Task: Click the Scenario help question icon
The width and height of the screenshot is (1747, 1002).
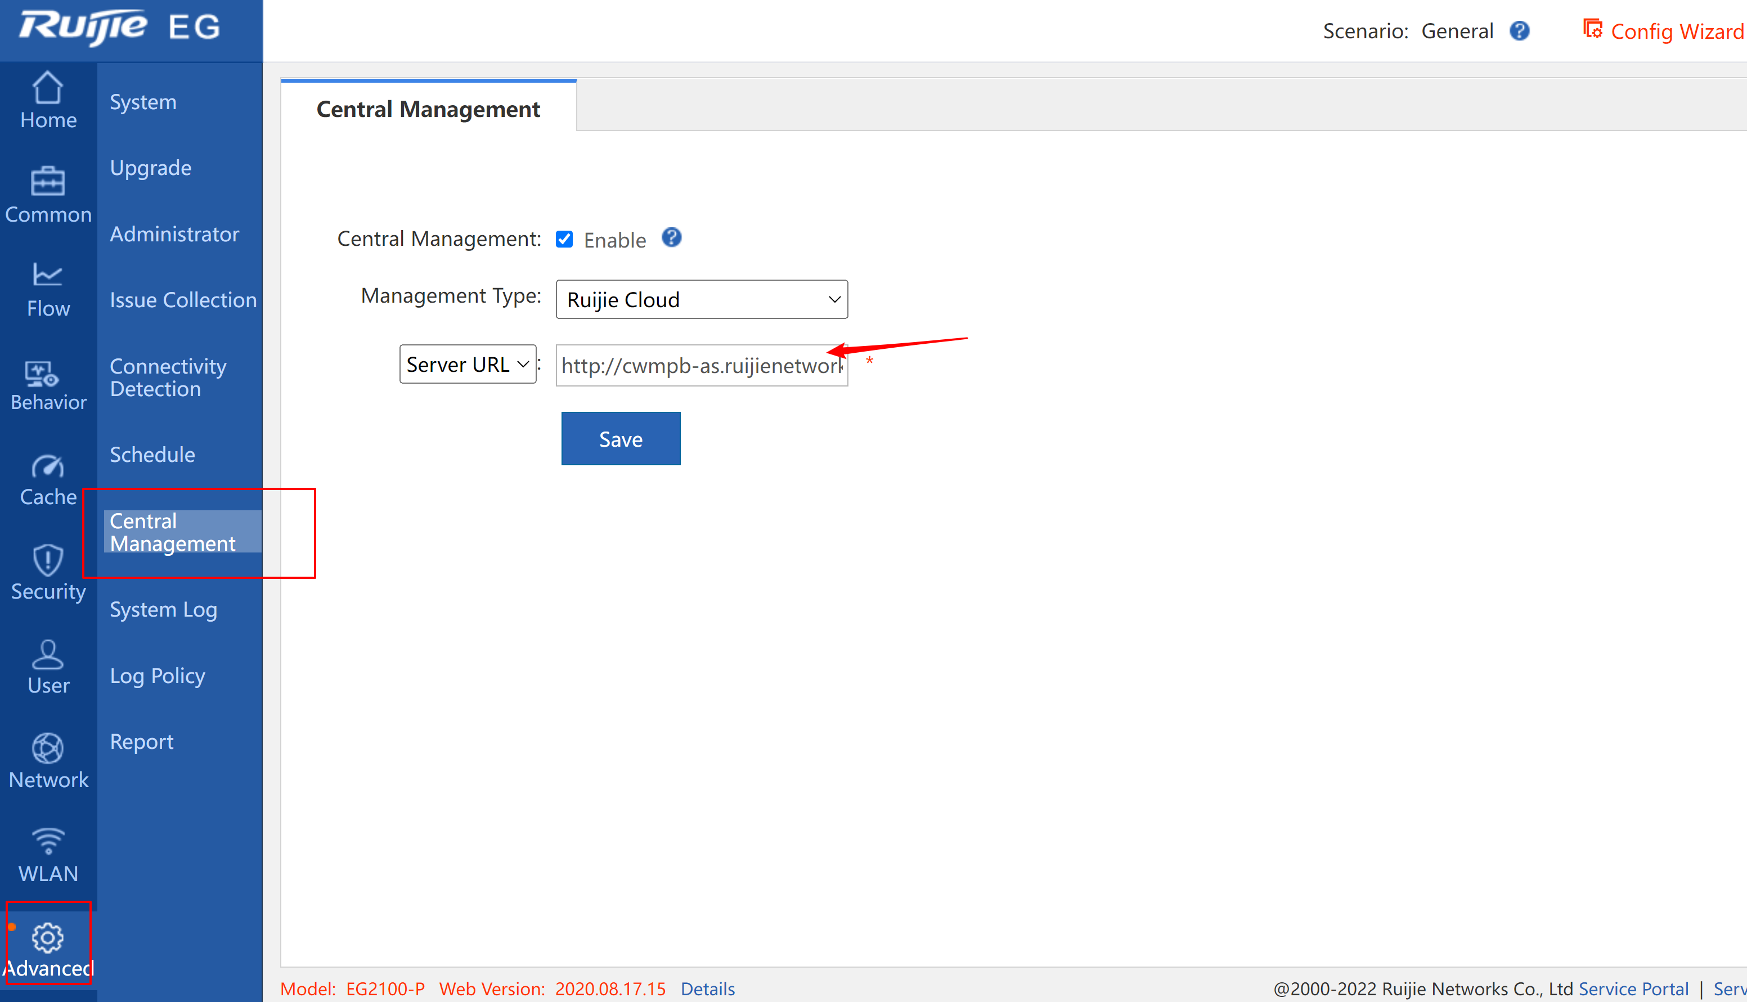Action: tap(1519, 31)
